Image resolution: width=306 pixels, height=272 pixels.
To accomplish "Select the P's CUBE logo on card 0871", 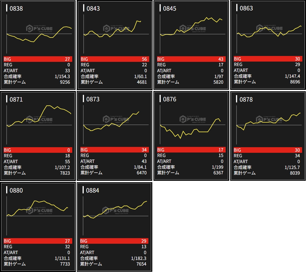I will point(39,119).
